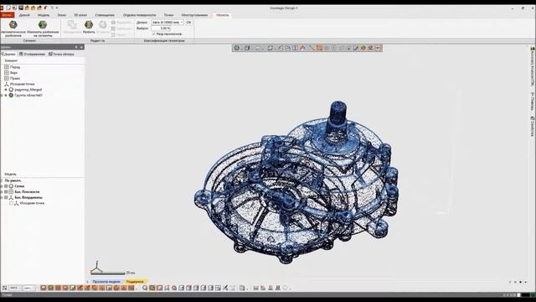Toggle the Баз. Плоскости visibility checkbox
The image size is (536, 302).
6,192
